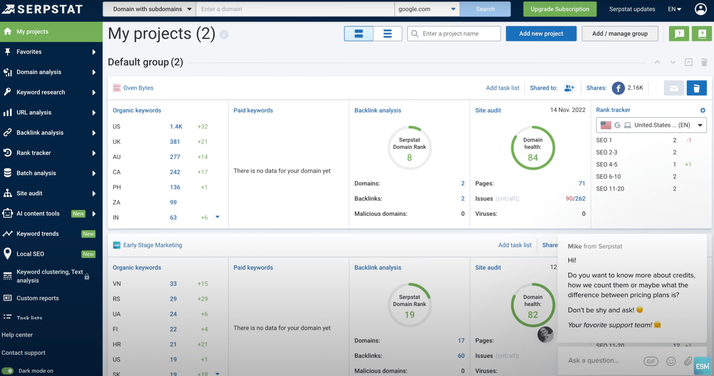Click the Keyword trends sidebar icon
Screen dimensions: 714x376
[8, 233]
